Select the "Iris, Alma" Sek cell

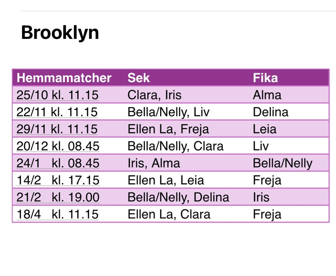click(154, 163)
